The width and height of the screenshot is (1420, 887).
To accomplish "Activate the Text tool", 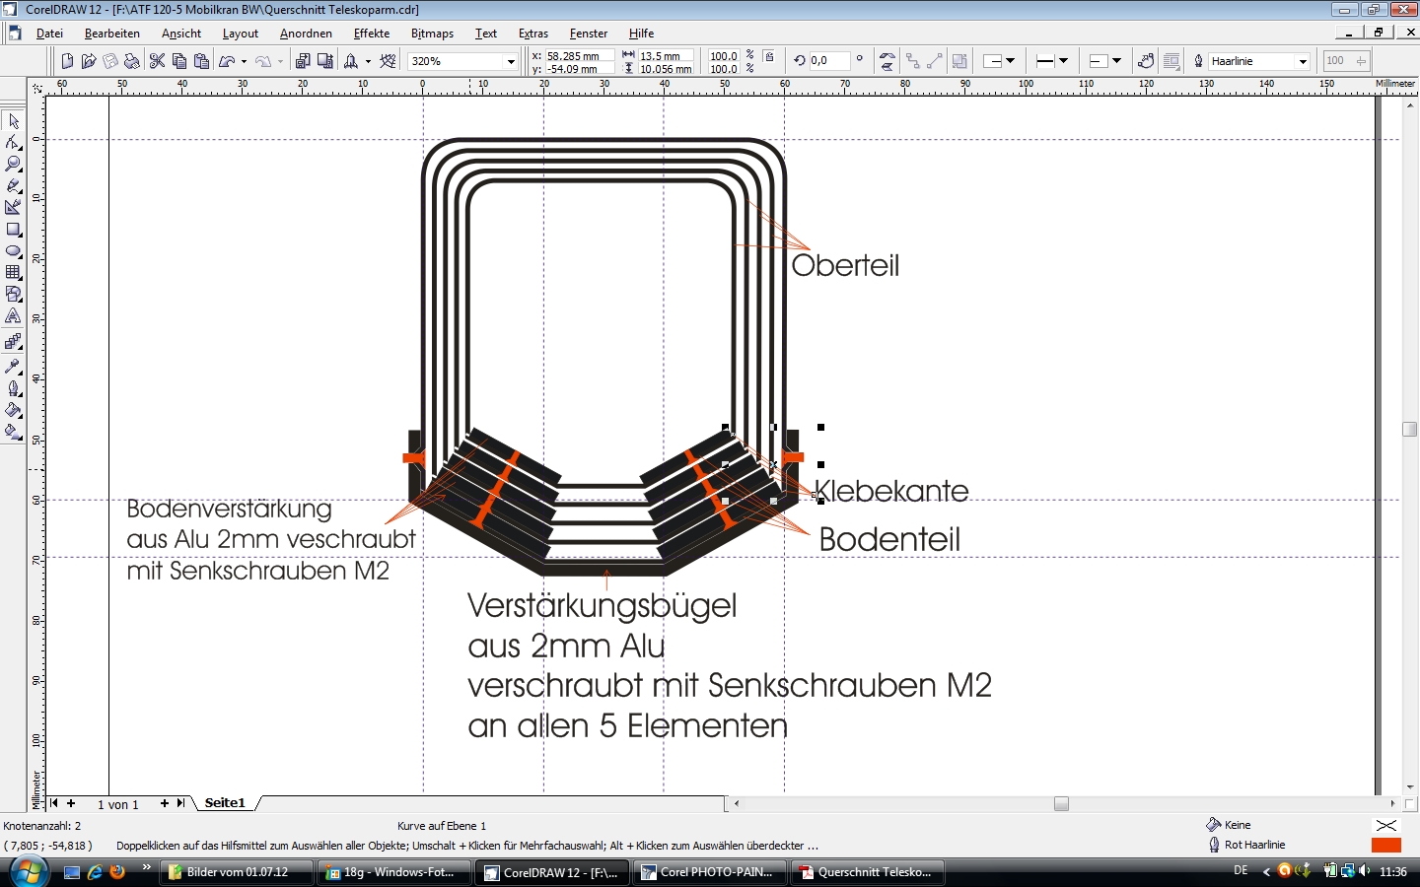I will coord(14,316).
